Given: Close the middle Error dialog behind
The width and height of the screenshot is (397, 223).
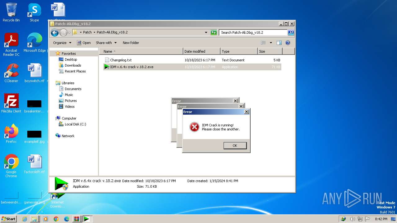Looking at the screenshot, I should tap(241, 106).
